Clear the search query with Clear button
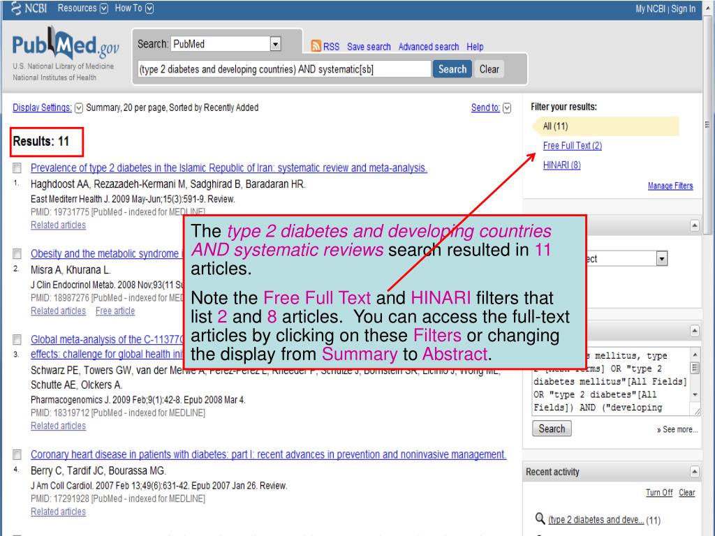 [x=489, y=69]
